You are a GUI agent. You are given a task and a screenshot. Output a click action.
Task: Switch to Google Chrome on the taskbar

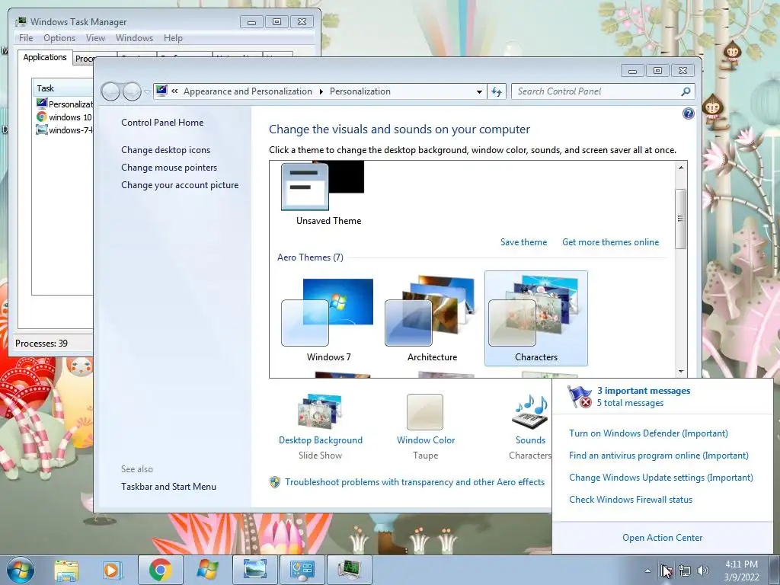[160, 570]
